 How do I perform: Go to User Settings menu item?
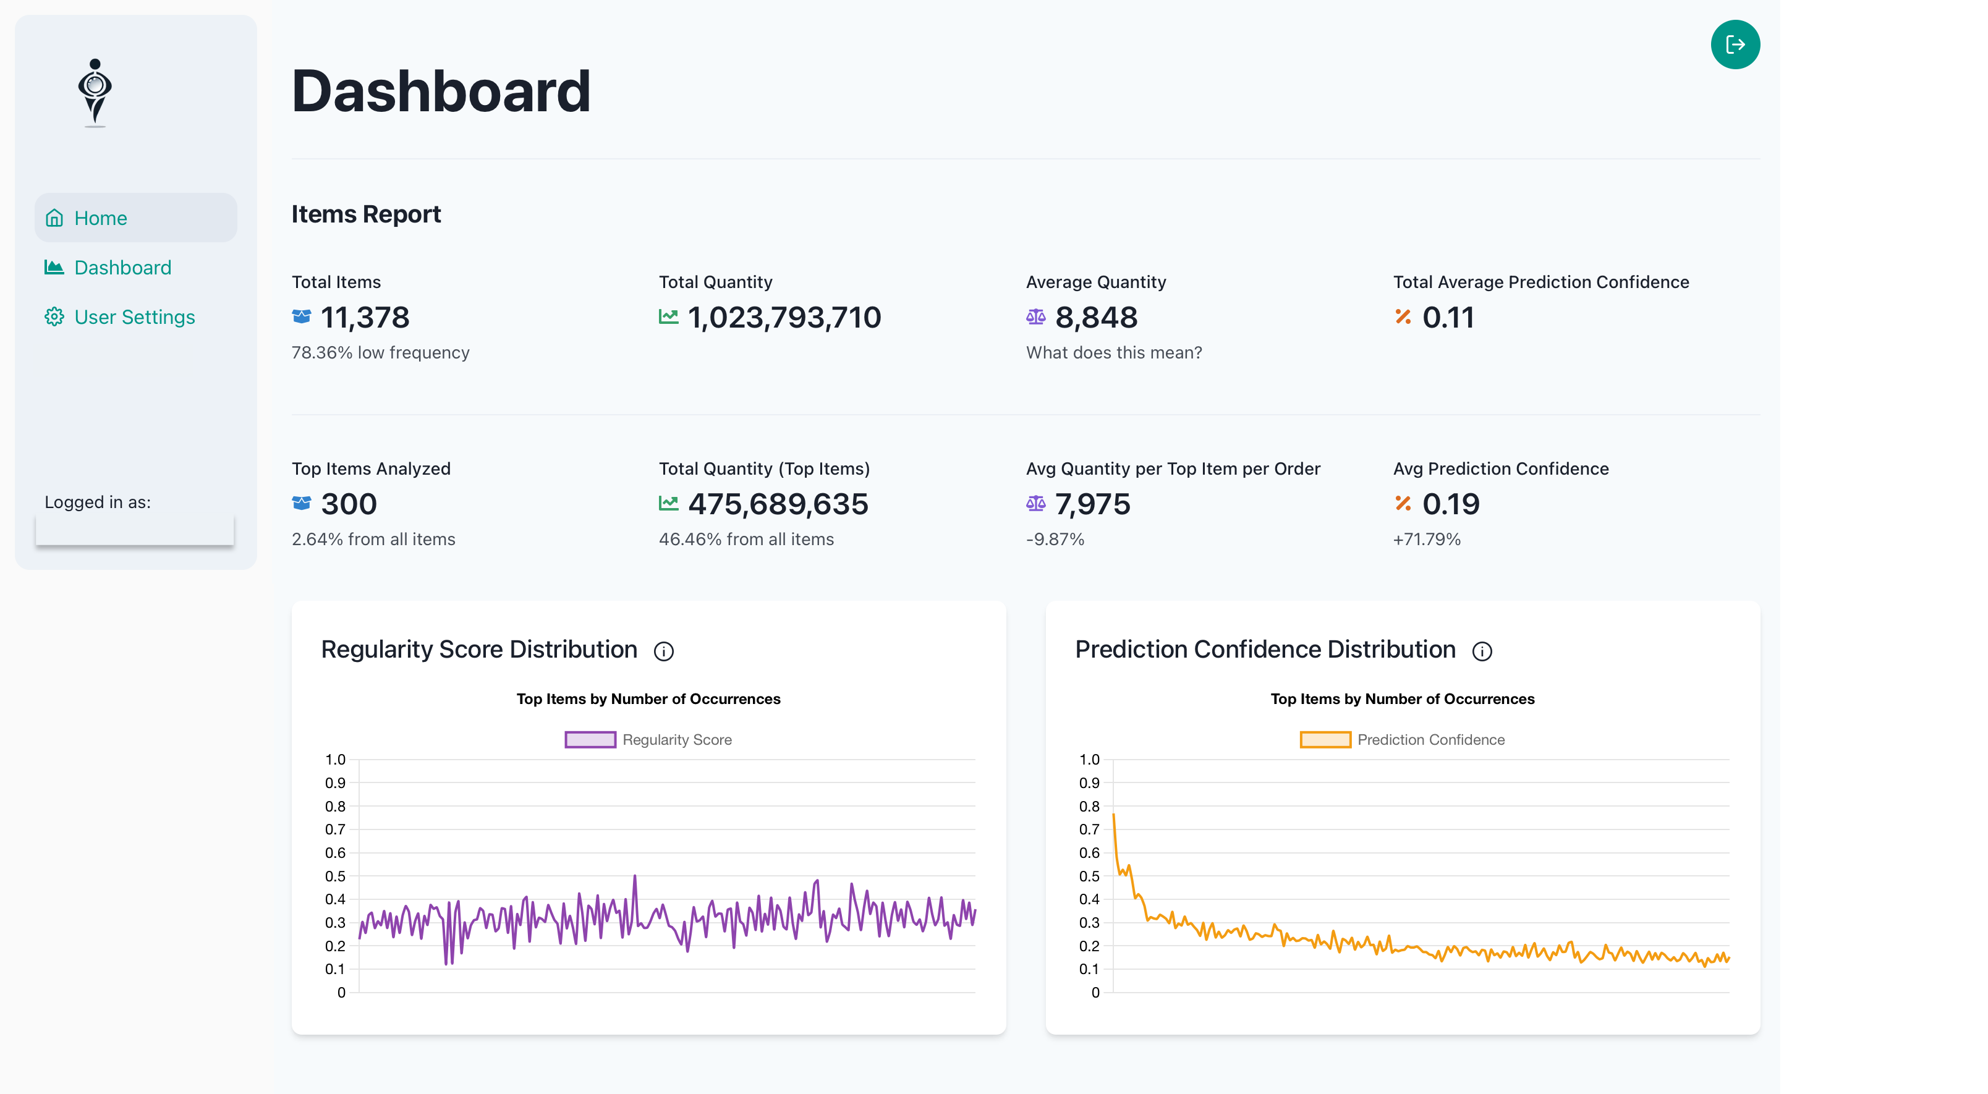pos(134,317)
